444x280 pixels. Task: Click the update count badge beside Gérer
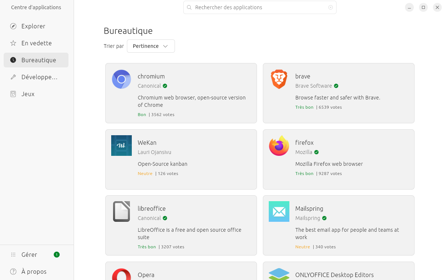pyautogui.click(x=56, y=255)
